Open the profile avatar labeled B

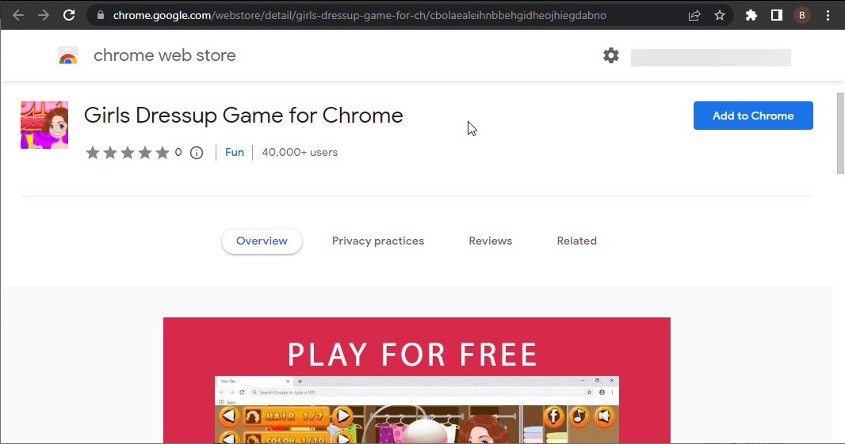click(x=802, y=16)
